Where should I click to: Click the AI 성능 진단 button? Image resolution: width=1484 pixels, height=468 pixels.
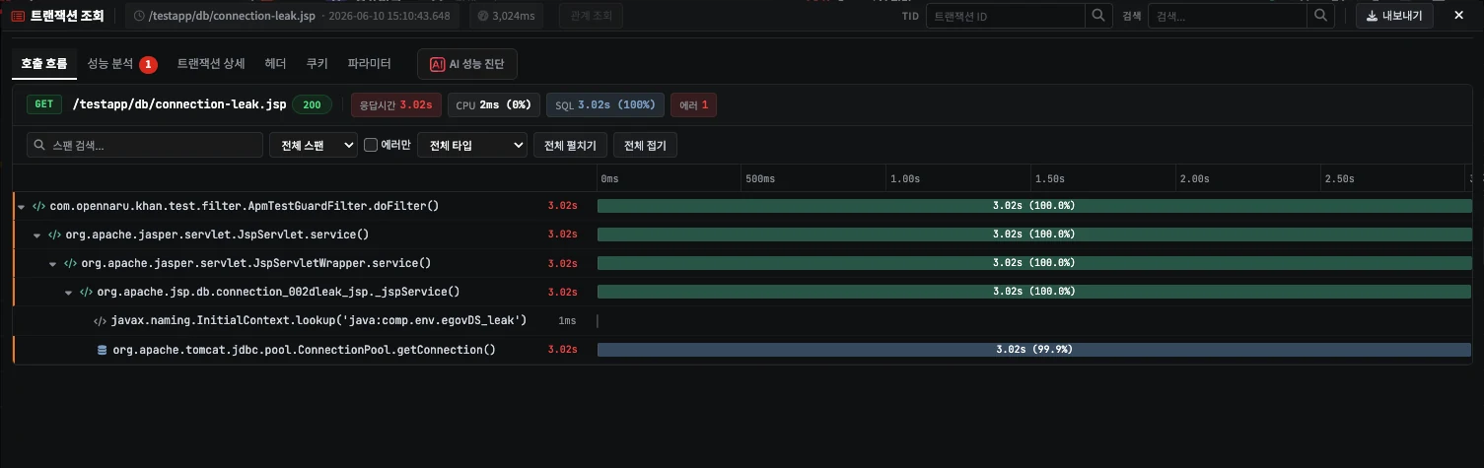(x=467, y=64)
